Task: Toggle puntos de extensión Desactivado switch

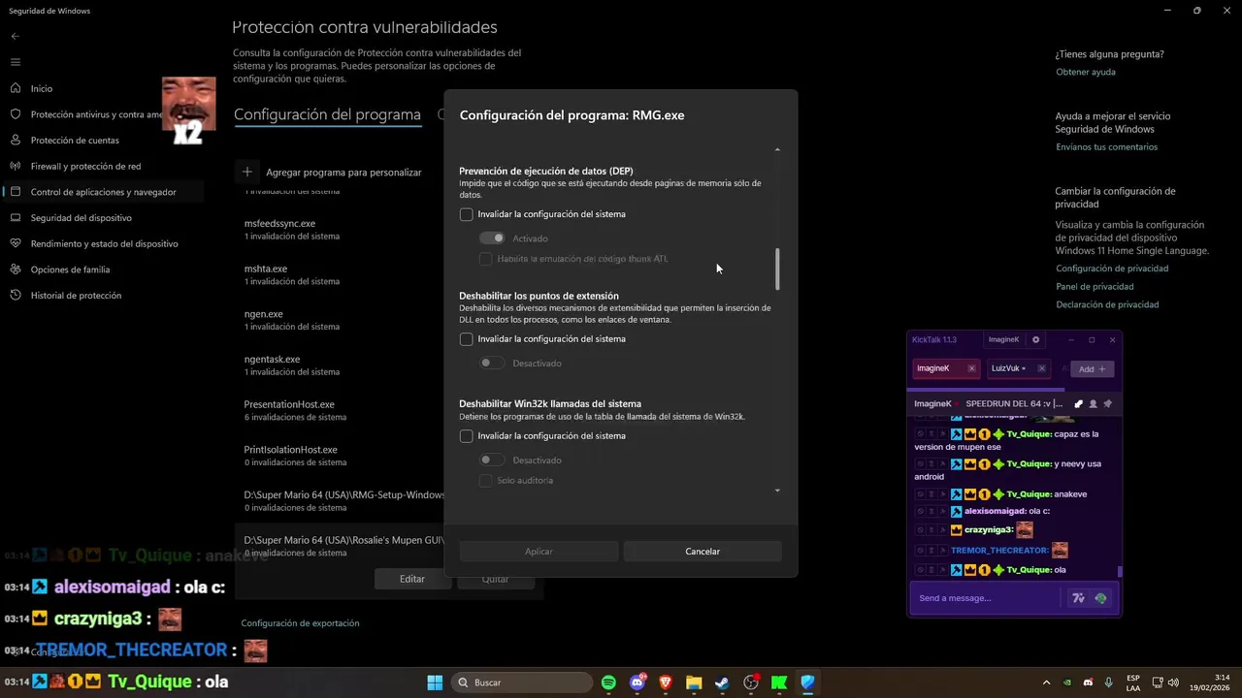Action: 493,364
